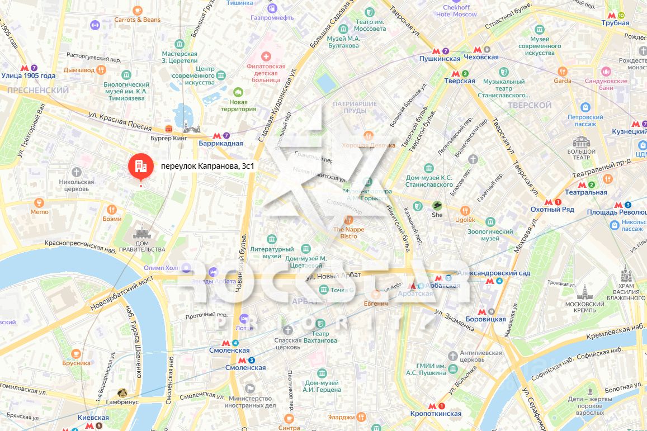
Task: Click the red building marker for переулок Капранова
Action: click(141, 167)
